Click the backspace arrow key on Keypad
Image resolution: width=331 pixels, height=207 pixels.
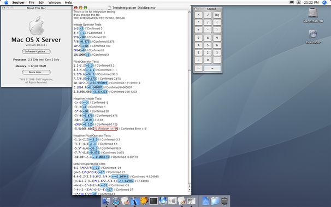tap(198, 68)
